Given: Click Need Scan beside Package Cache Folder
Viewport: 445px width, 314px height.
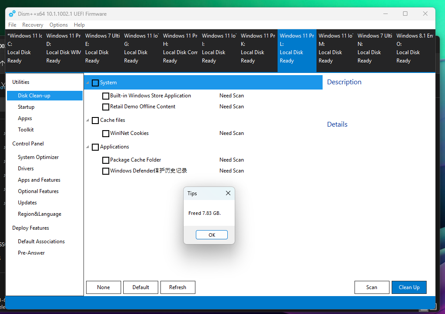Looking at the screenshot, I should point(232,160).
